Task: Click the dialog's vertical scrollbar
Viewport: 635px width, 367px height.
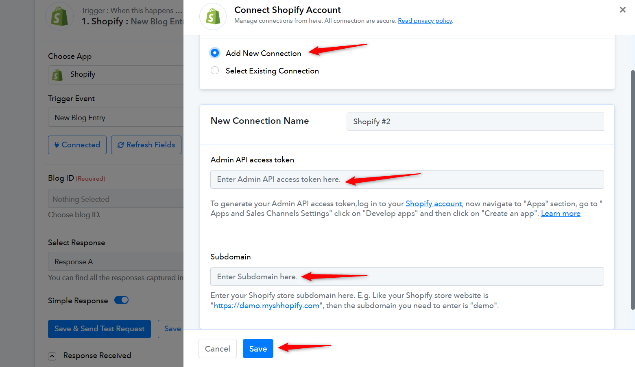Action: (633, 190)
